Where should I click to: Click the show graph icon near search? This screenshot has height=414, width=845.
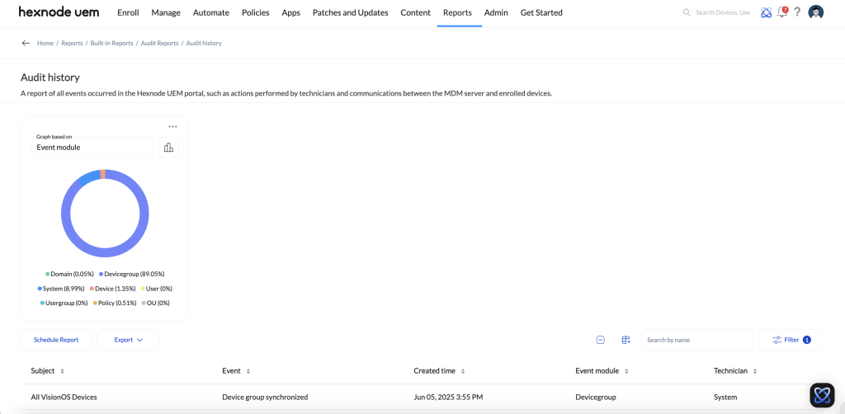(x=601, y=340)
